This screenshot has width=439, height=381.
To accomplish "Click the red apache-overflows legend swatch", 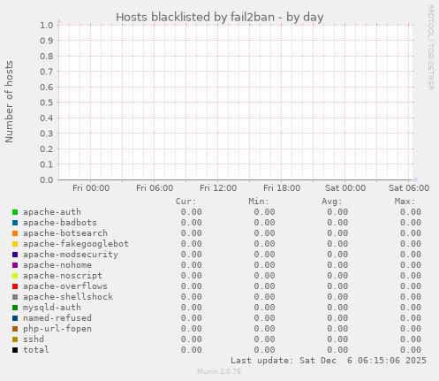I will 15,286.
